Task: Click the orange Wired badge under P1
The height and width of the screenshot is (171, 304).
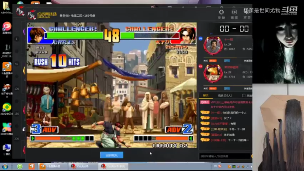Action: point(213,61)
